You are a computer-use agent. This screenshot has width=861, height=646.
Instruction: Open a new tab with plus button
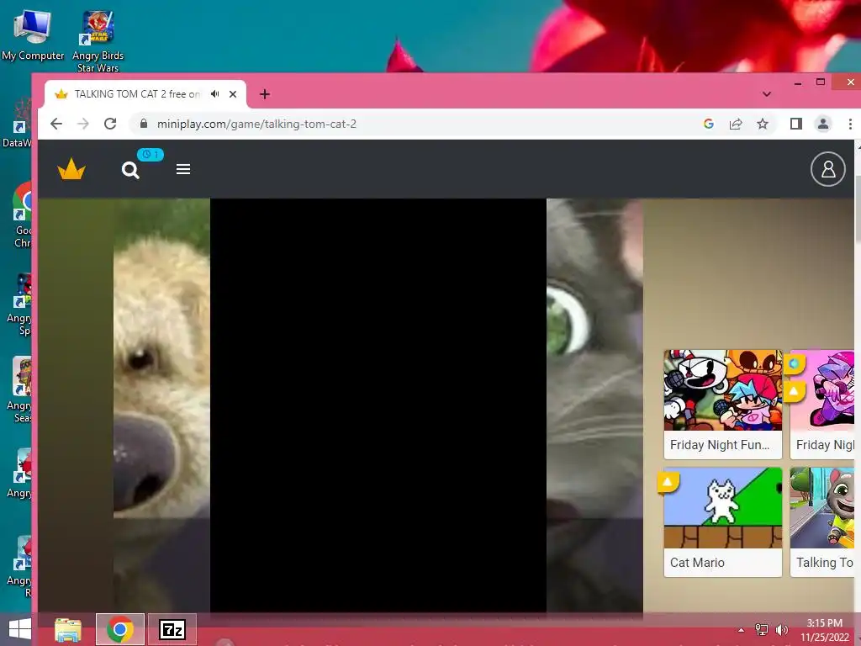coord(265,94)
